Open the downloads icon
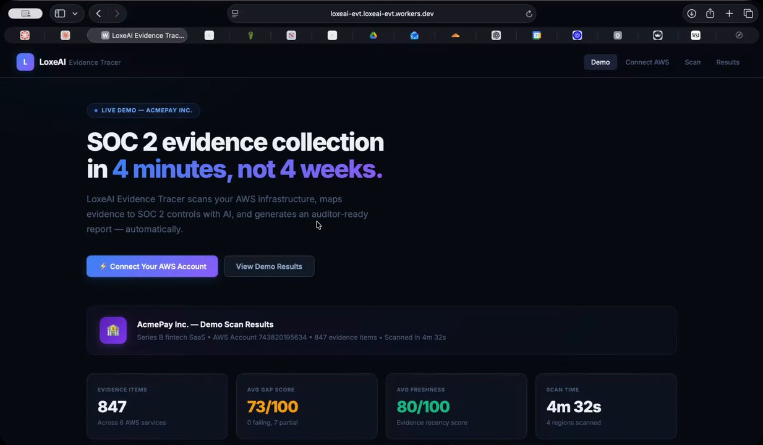The height and width of the screenshot is (445, 763). (x=691, y=14)
